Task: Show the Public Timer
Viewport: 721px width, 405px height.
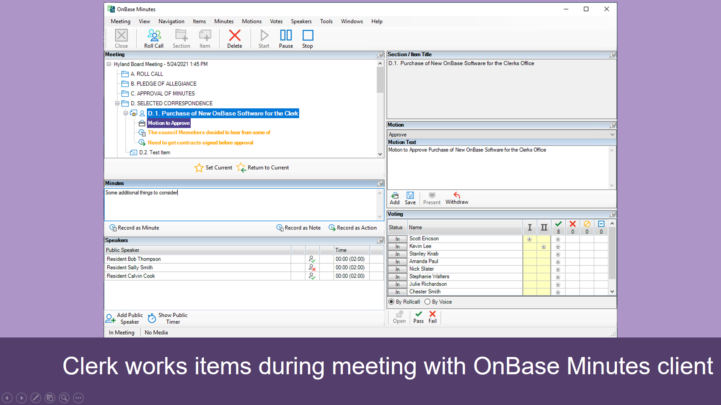Action: point(167,318)
